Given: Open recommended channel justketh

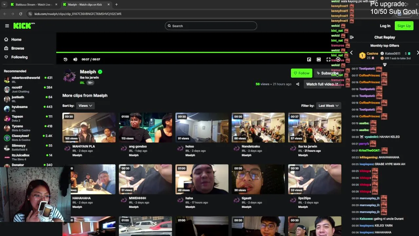Looking at the screenshot, I should point(28,99).
